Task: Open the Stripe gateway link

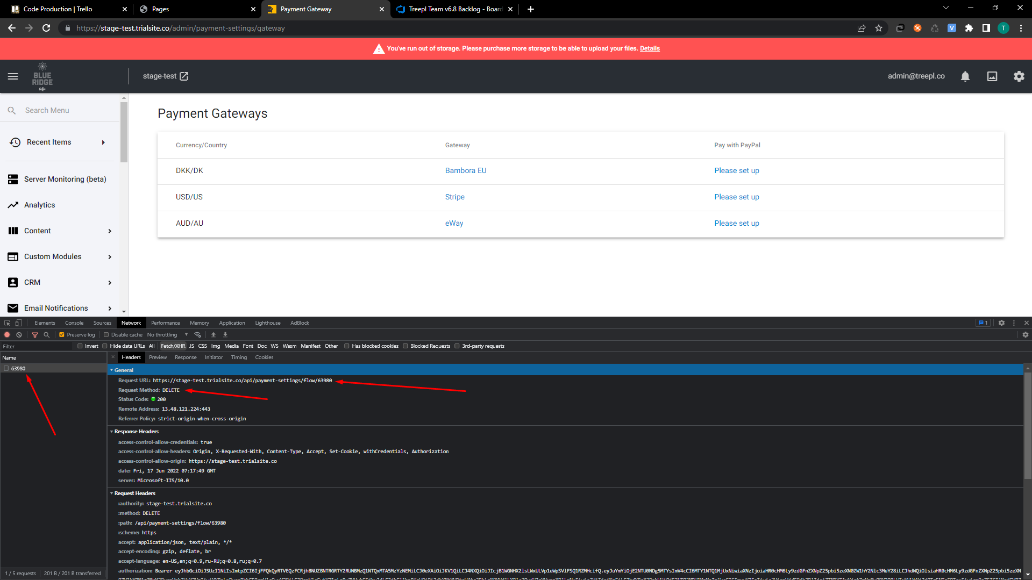Action: click(455, 197)
